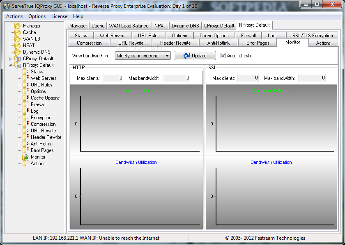Click the LAN IP status bar text
Image resolution: width=345 pixels, height=245 pixels.
point(96,238)
